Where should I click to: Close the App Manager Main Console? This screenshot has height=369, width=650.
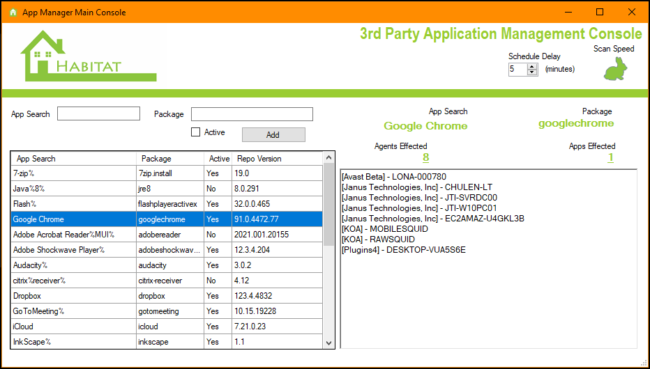[632, 12]
